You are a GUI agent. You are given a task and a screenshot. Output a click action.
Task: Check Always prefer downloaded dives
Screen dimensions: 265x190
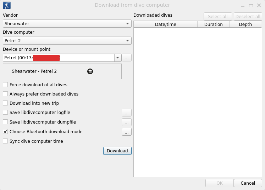[x=5, y=94]
